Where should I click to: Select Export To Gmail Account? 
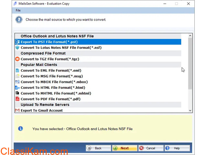(x=98, y=110)
